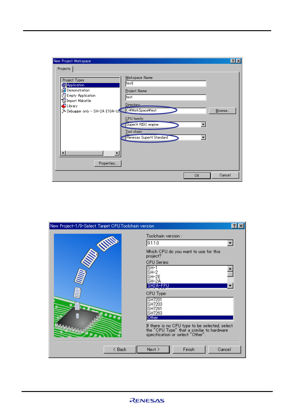Select the Library project icon
Image resolution: width=294 pixels, height=416 pixels.
(x=64, y=106)
